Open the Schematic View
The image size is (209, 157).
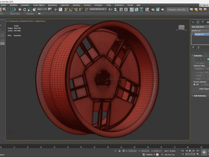pyautogui.click(x=142, y=10)
